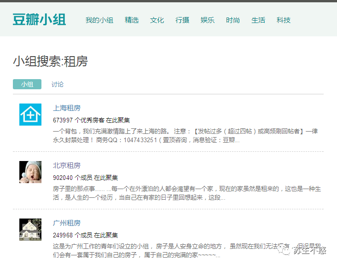Open the 生活 category

(258, 20)
